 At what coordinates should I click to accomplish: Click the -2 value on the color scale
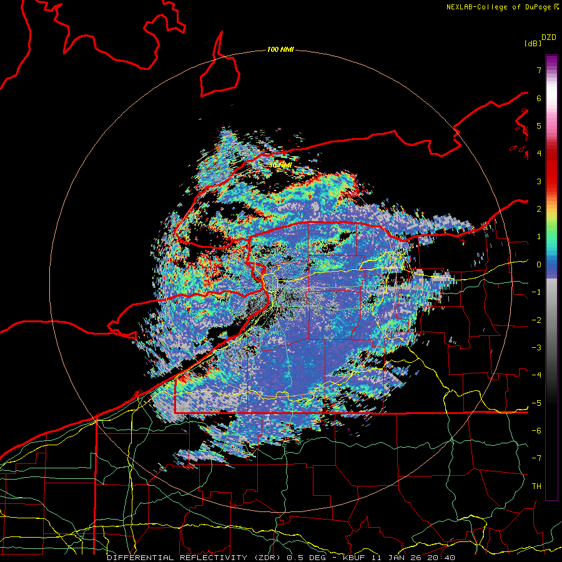[x=536, y=320]
